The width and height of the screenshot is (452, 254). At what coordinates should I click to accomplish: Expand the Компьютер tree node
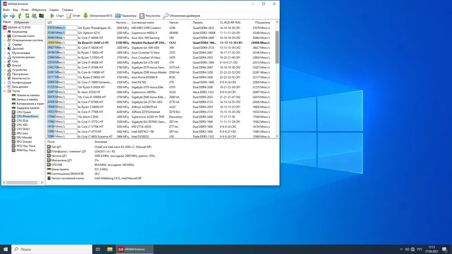[x=5, y=32]
